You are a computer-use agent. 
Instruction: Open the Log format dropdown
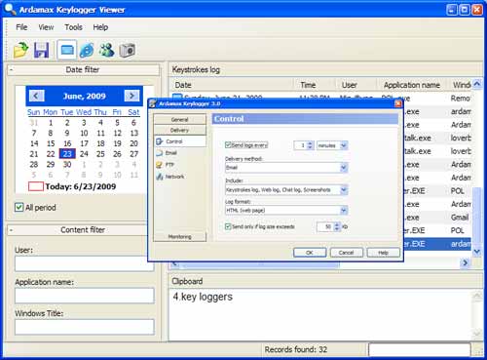point(344,211)
